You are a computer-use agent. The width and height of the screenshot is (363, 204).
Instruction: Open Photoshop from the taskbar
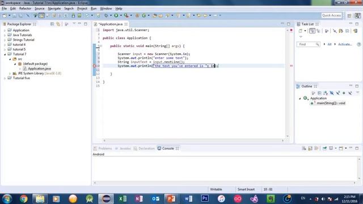[x=205, y=199]
